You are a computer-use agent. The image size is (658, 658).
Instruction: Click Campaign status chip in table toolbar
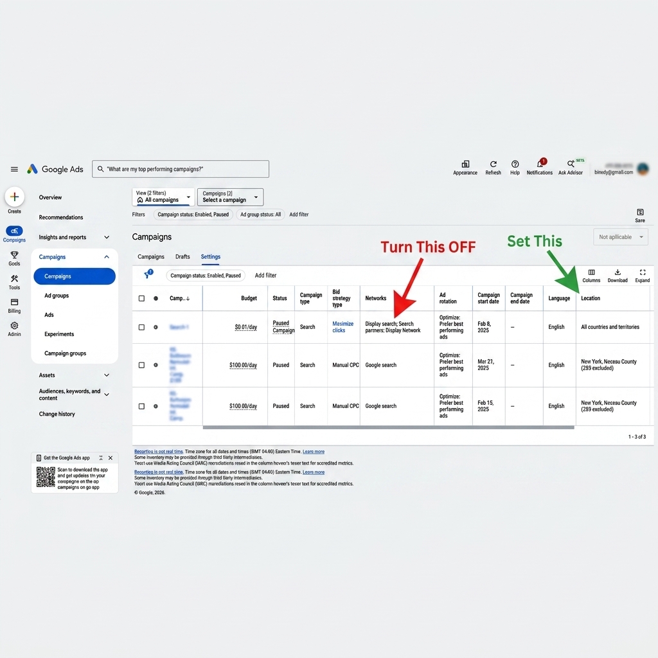click(x=206, y=275)
